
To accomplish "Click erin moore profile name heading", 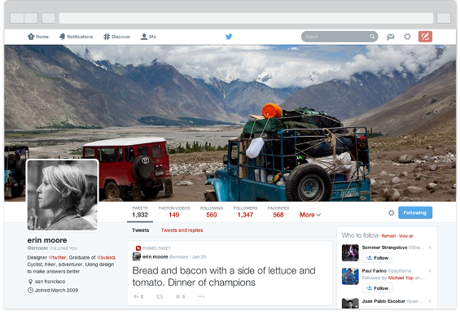I will point(47,240).
